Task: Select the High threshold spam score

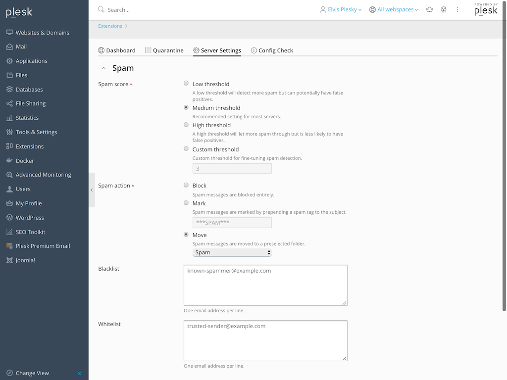Action: point(186,124)
